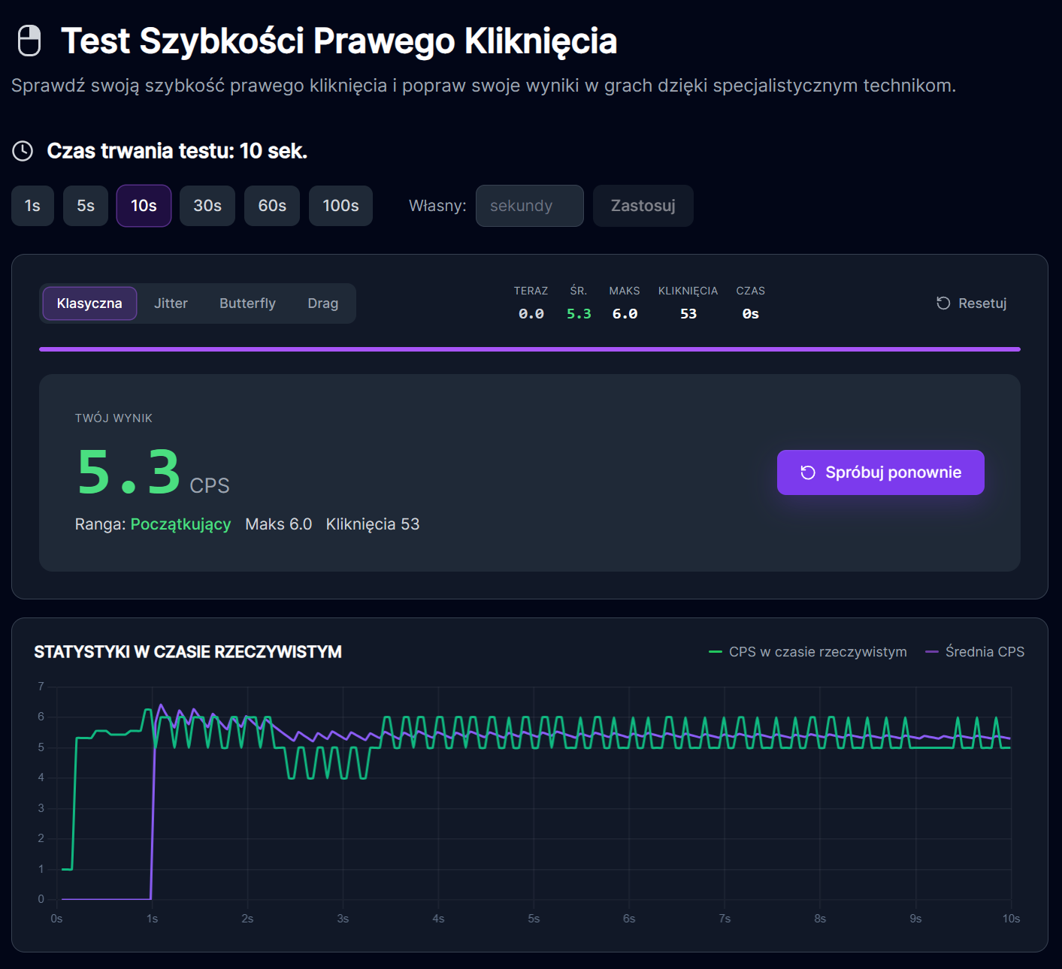Click the mouse icon beside the page title
This screenshot has height=969, width=1062.
click(x=29, y=41)
